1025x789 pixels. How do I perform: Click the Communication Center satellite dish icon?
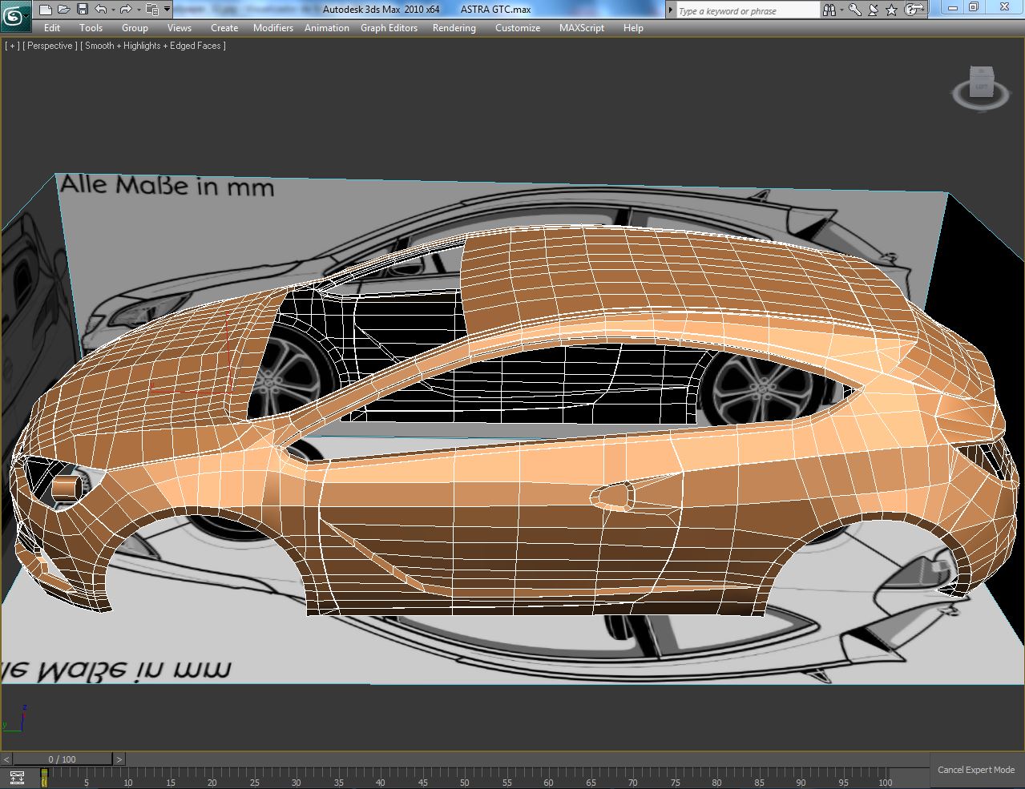coord(873,10)
